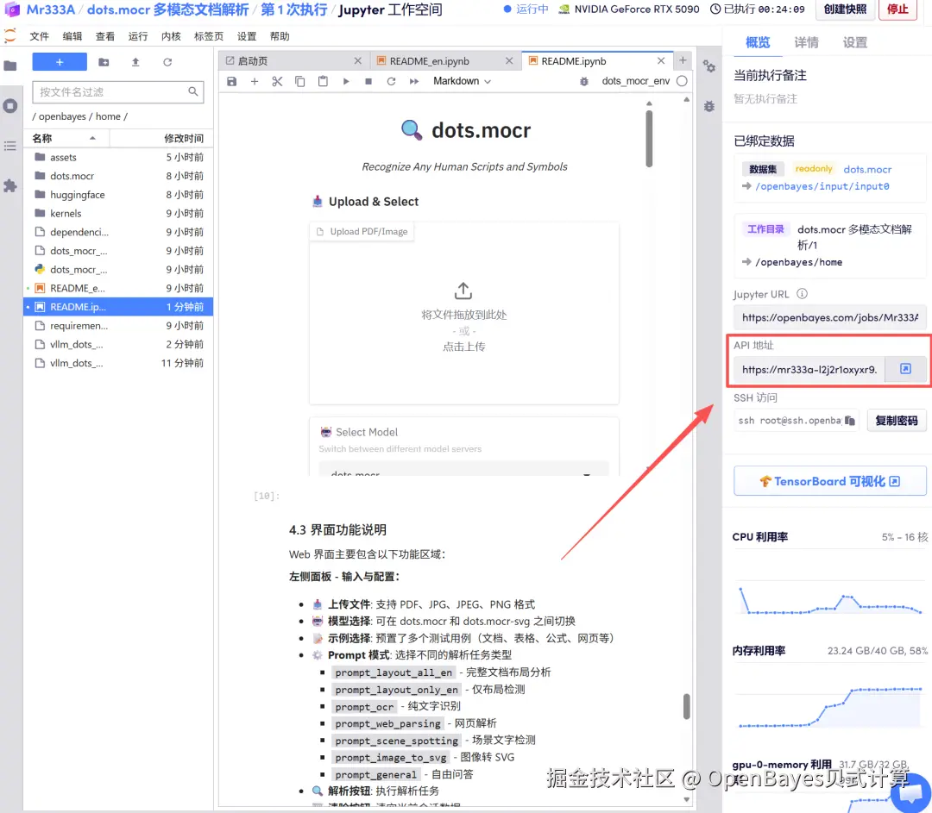This screenshot has height=813, width=932.
Task: Click the debugger bug icon in notebook toolbar
Action: point(583,81)
